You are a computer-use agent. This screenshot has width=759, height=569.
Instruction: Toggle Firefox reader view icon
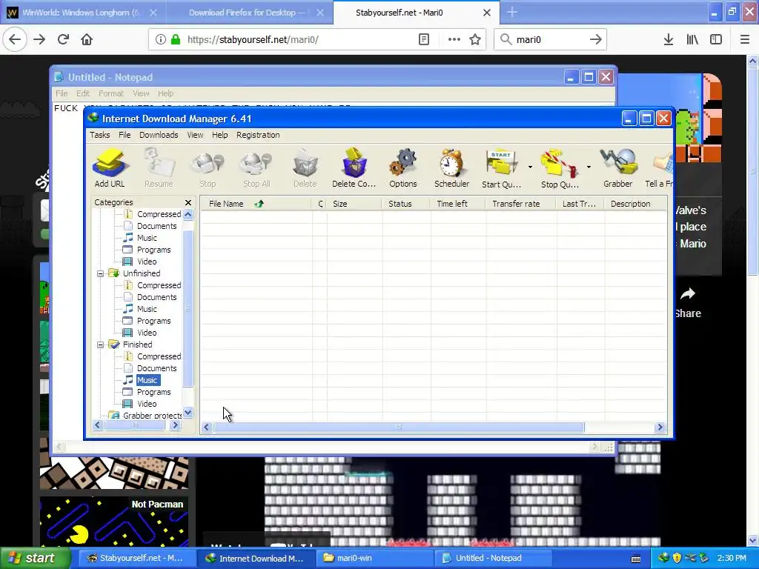click(x=423, y=39)
